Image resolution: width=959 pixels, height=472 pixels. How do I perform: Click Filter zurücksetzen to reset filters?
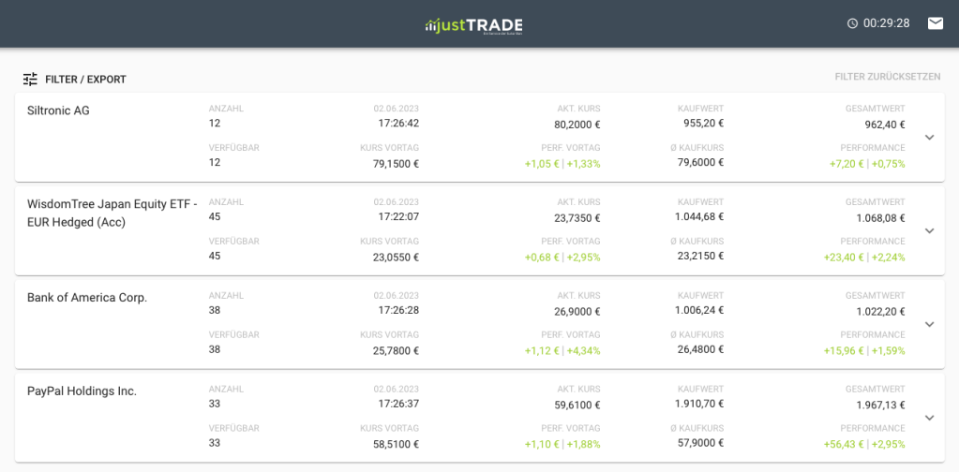pyautogui.click(x=887, y=77)
